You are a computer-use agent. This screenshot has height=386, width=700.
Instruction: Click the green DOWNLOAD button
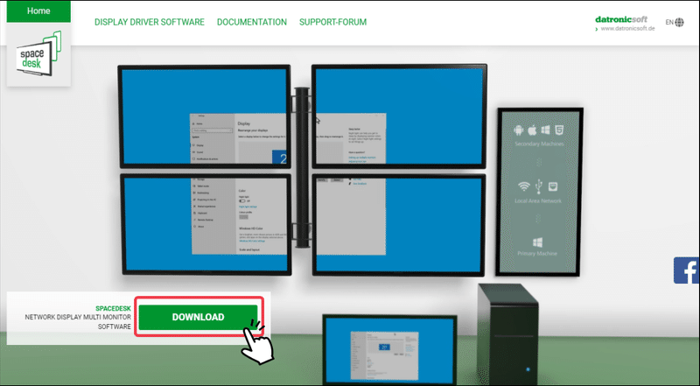point(198,317)
